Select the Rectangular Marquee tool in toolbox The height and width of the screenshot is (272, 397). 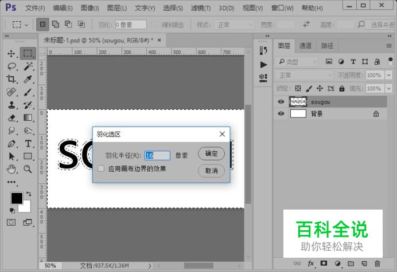coord(28,53)
